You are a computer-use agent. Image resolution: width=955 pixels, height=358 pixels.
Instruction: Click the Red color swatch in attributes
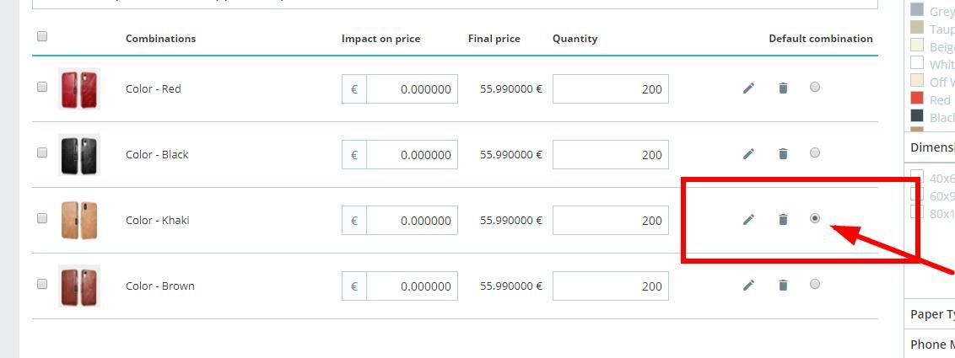coord(917,99)
